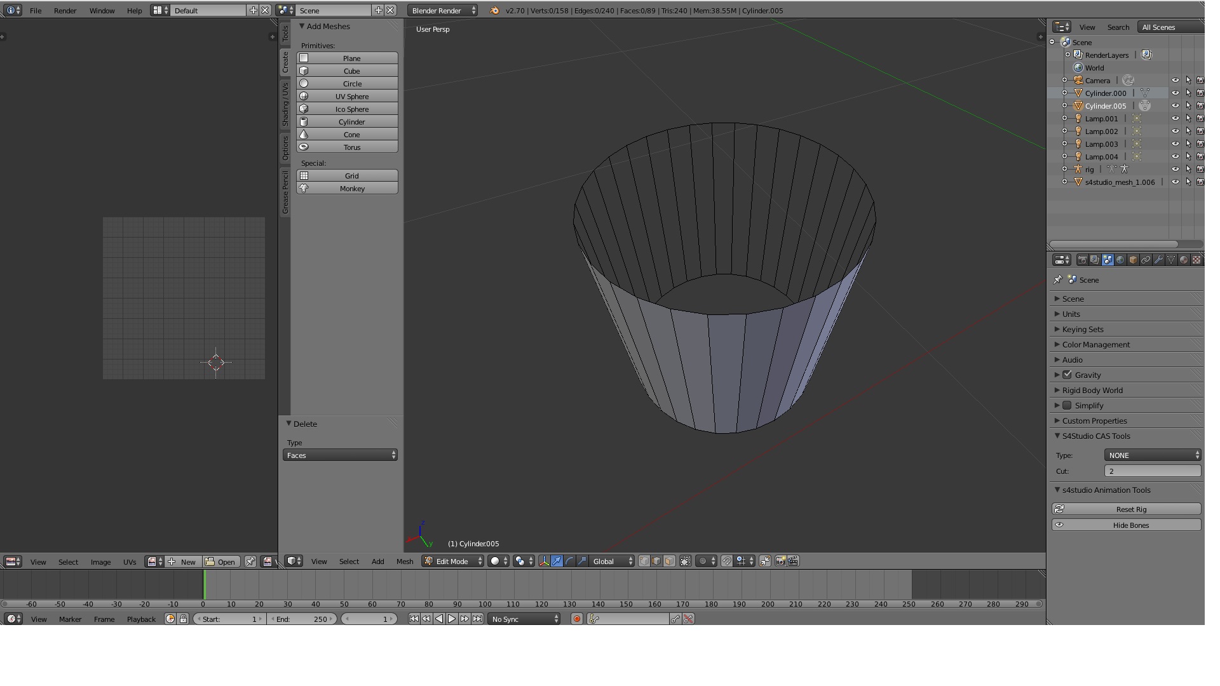Open the Global orientation dropdown
Viewport: 1220px width, 686px height.
612,561
